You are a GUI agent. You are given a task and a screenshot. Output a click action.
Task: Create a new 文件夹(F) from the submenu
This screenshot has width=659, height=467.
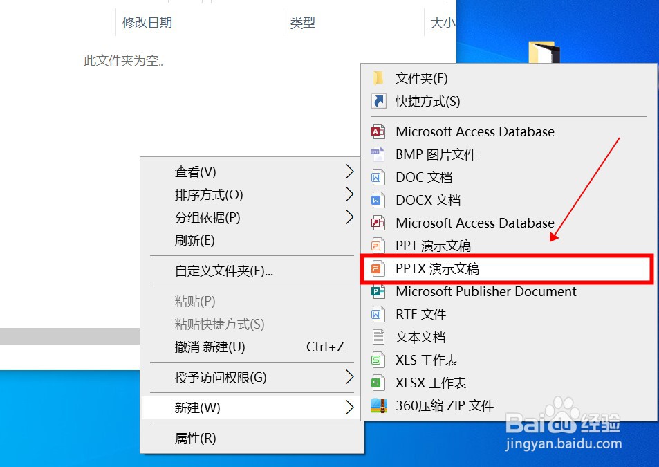[509, 78]
